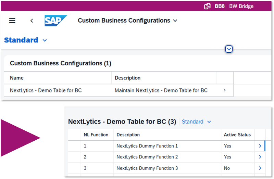Click the BB8 system icon in the header
Image resolution: width=274 pixels, height=179 pixels.
tap(207, 6)
